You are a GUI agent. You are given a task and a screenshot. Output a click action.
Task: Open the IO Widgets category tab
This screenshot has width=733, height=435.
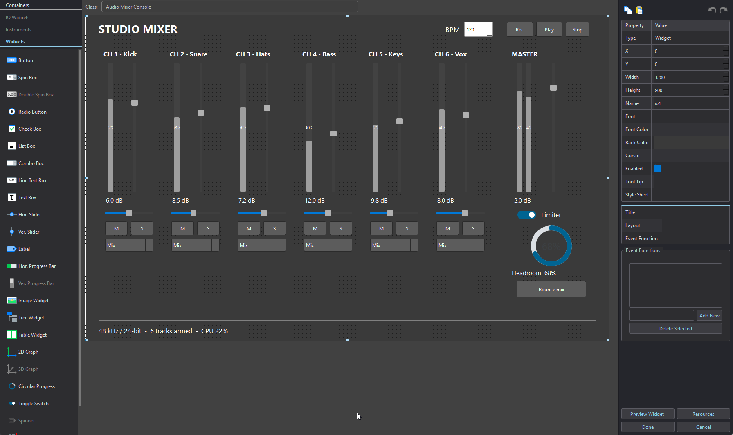click(41, 17)
